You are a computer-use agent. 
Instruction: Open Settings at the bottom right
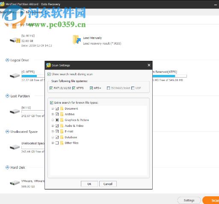[x=189, y=200]
